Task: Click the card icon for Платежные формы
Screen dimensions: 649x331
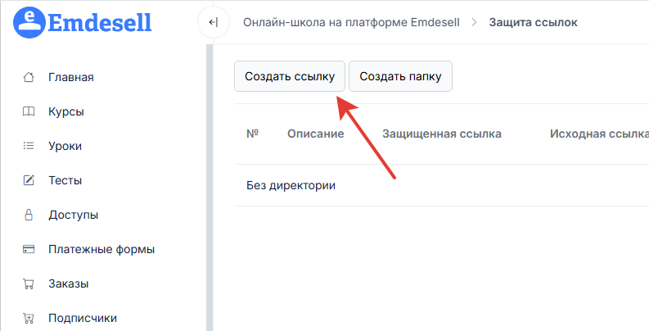Action: 29,250
